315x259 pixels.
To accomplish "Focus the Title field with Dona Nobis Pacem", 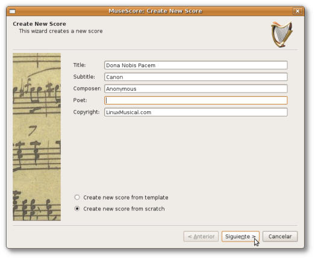I will click(196, 66).
